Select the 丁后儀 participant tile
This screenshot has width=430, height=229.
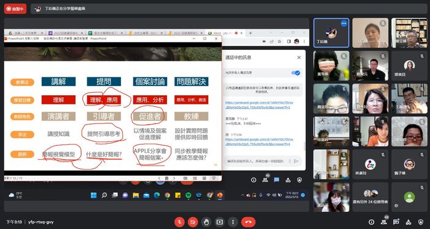pos(331,33)
